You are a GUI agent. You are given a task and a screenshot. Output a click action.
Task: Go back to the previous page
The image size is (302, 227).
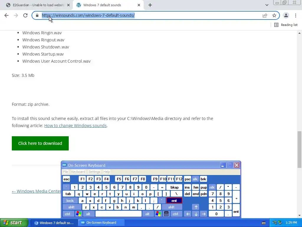point(6,15)
